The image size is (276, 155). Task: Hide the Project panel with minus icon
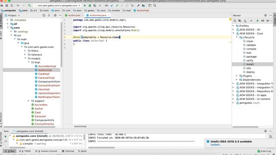(x=60, y=15)
